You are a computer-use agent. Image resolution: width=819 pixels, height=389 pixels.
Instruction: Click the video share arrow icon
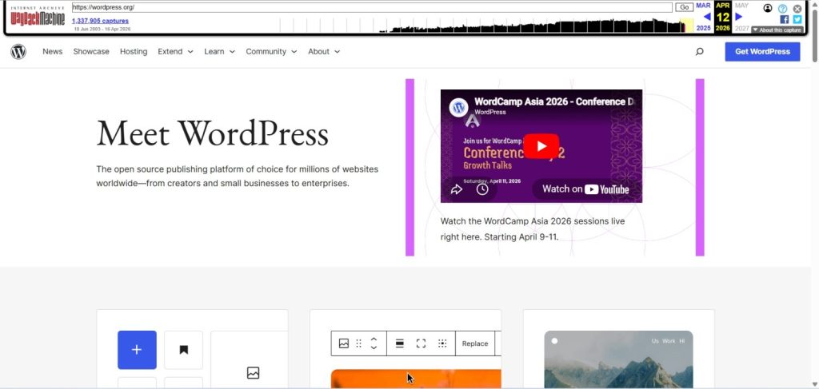457,189
